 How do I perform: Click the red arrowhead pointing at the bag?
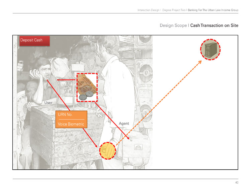(128, 138)
